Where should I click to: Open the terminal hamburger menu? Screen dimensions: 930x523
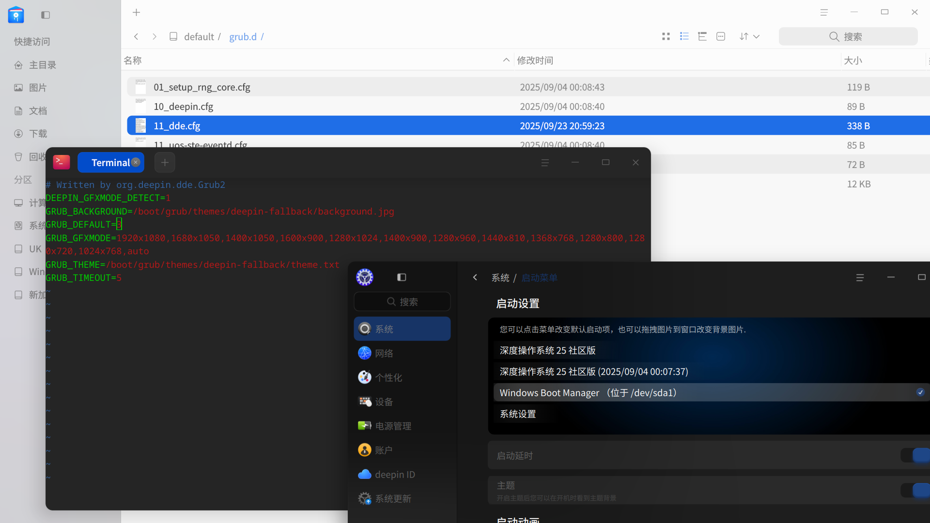point(545,163)
